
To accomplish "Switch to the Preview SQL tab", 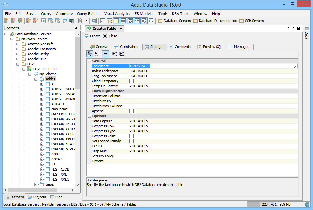I will point(210,47).
